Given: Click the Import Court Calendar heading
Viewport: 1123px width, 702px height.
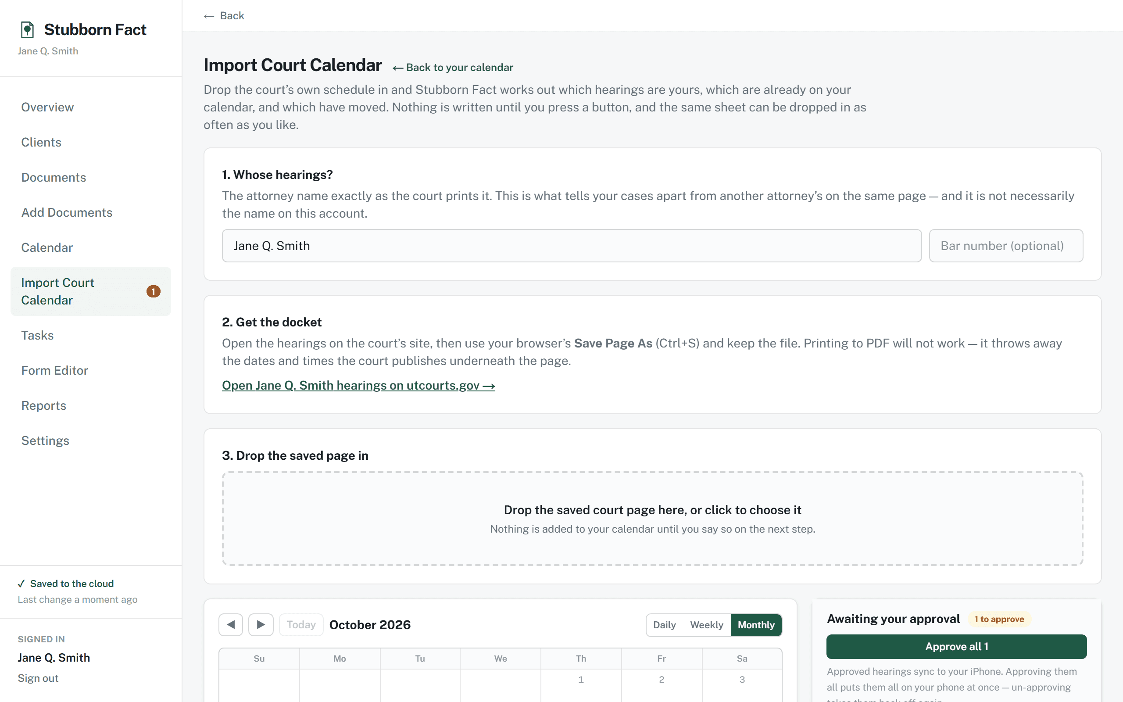Looking at the screenshot, I should 293,65.
